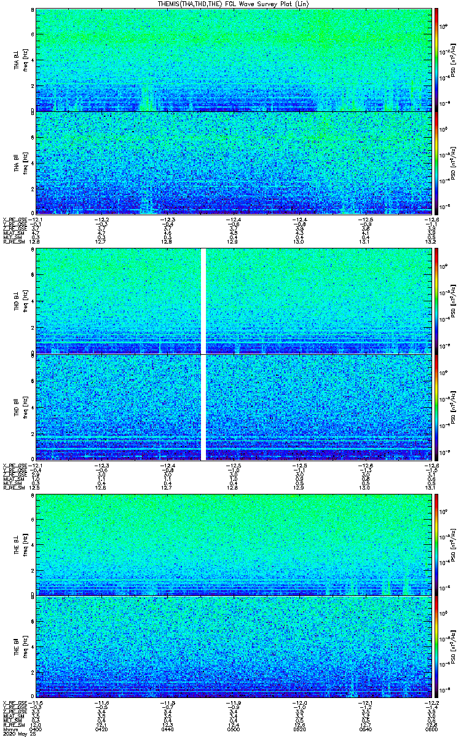Click the PSD [nT²/Hz] label of THE B-parallel
The height and width of the screenshot is (738, 461).
click(x=454, y=646)
